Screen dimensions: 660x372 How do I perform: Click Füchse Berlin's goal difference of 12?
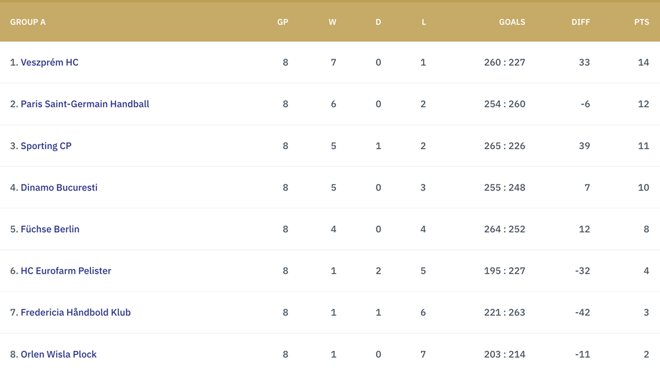584,229
